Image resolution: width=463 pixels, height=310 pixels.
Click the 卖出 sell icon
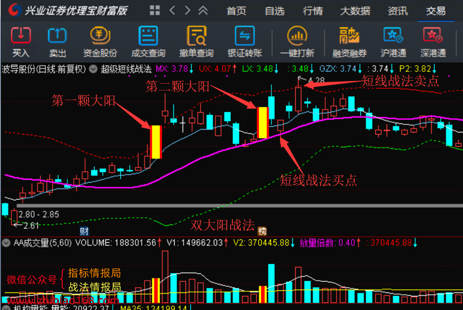57,35
